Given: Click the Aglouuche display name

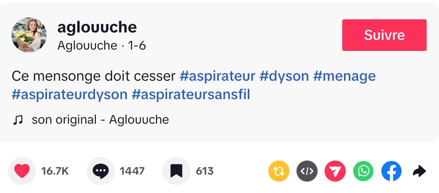Looking at the screenshot, I should 87,46.
